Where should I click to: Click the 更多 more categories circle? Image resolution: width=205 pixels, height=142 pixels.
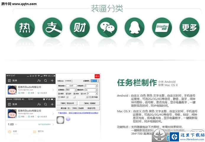[x=190, y=28]
